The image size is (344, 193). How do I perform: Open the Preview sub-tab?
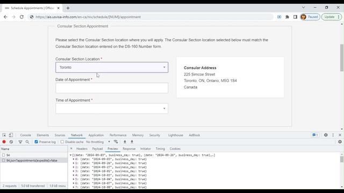tap(113, 149)
